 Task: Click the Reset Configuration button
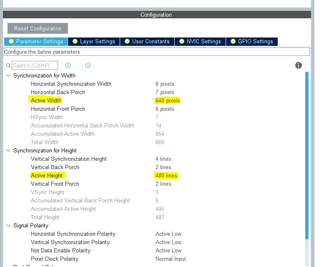tap(38, 28)
